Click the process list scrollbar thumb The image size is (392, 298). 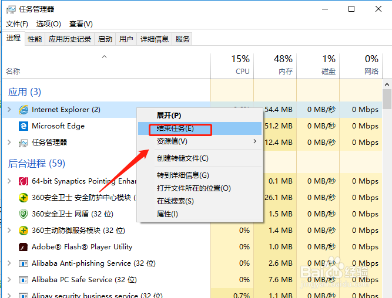click(387, 99)
